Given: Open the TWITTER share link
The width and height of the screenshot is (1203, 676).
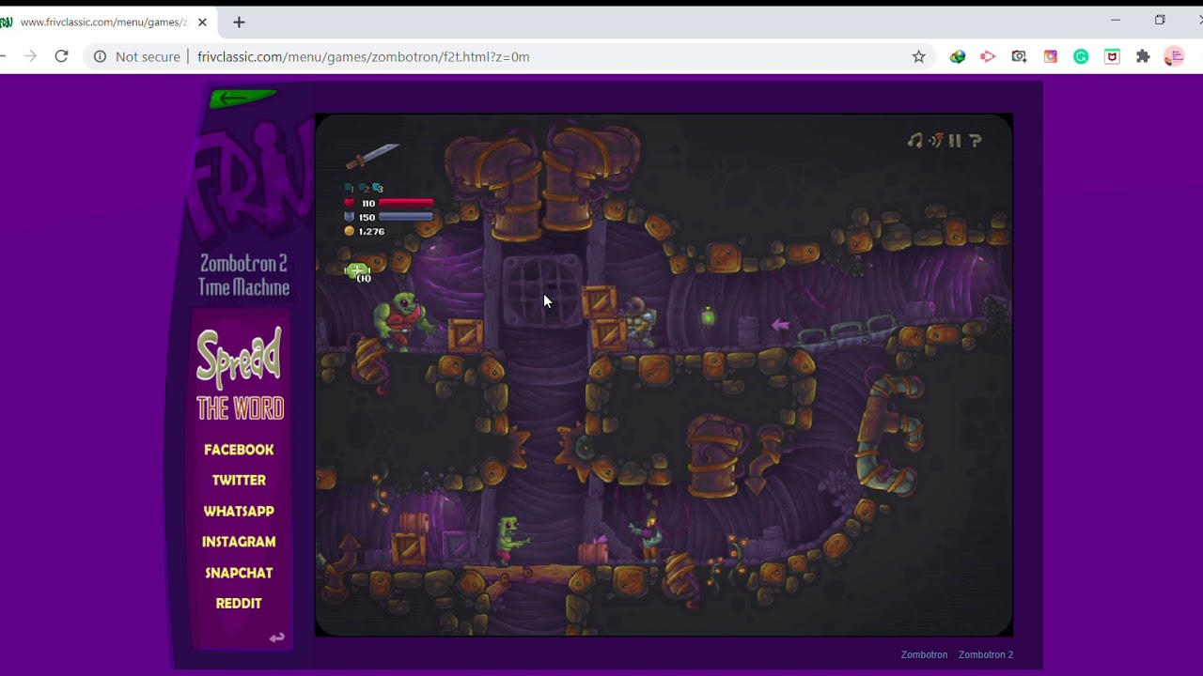Looking at the screenshot, I should pyautogui.click(x=239, y=480).
